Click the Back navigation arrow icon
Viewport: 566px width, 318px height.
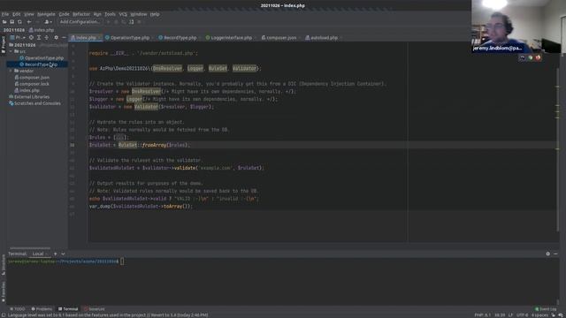(x=29, y=22)
